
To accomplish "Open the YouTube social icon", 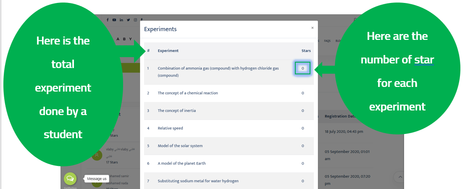I will (x=114, y=20).
